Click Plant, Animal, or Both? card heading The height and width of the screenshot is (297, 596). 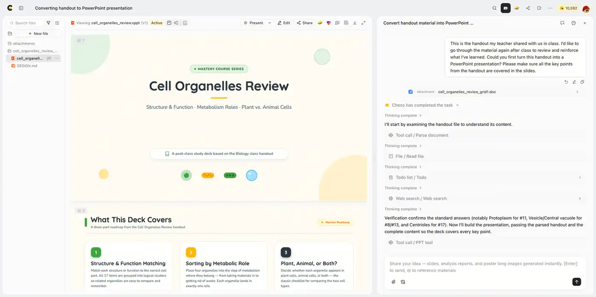[309, 263]
